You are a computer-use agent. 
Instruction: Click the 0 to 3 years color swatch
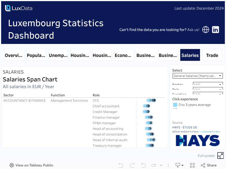tap(175, 105)
